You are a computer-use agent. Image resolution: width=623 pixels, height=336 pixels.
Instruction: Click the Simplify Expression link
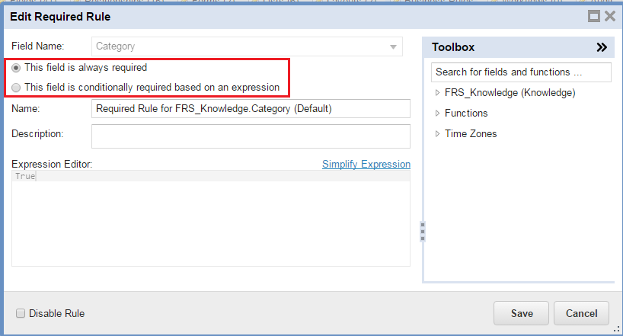point(366,165)
